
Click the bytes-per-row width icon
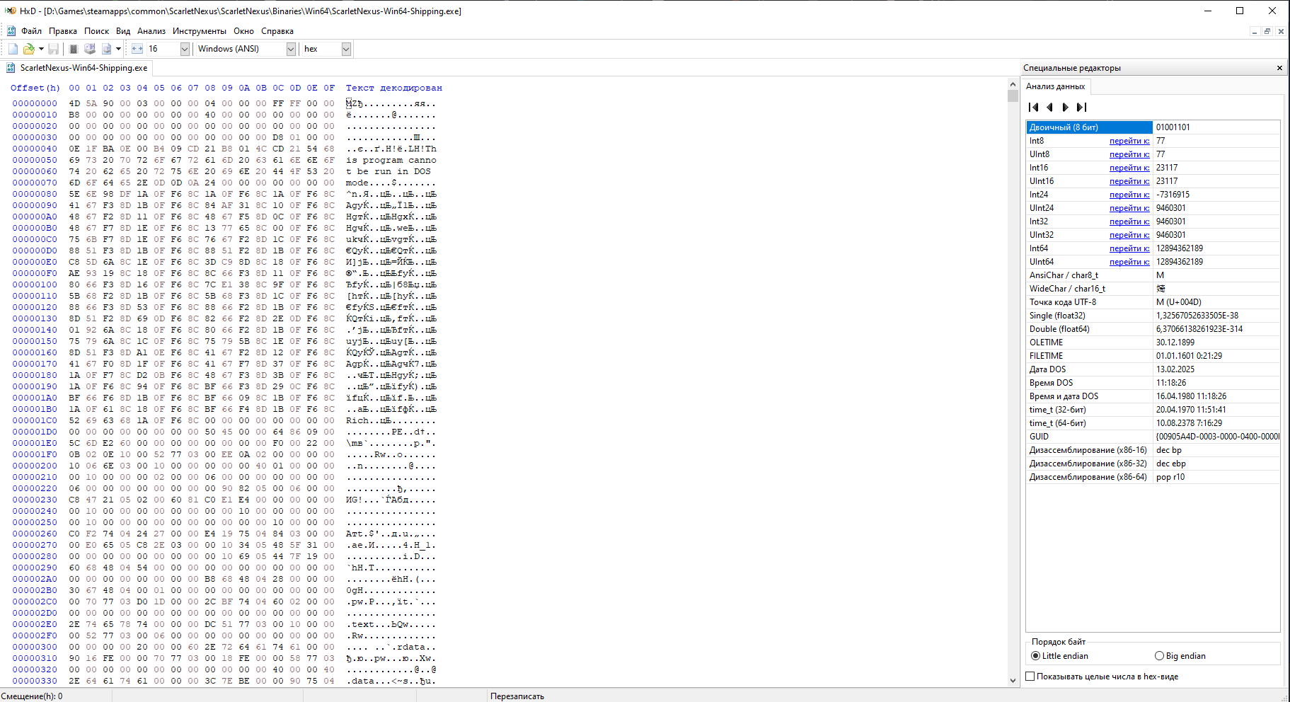pos(137,49)
